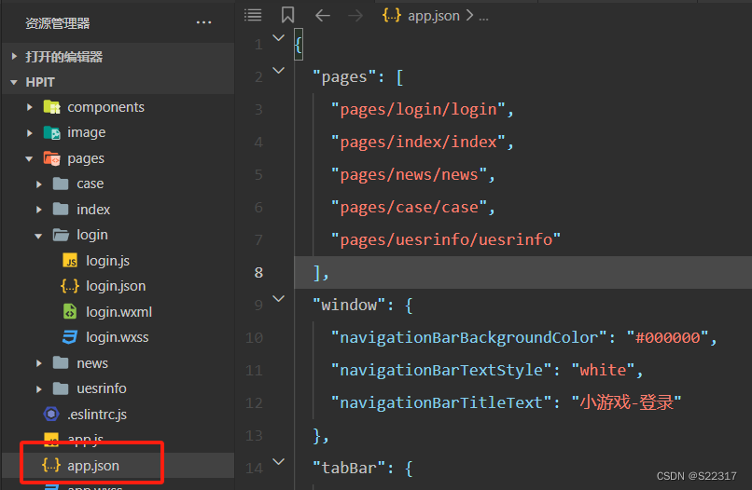This screenshot has width=752, height=490.
Task: Click the "window" key
Action: tap(349, 306)
